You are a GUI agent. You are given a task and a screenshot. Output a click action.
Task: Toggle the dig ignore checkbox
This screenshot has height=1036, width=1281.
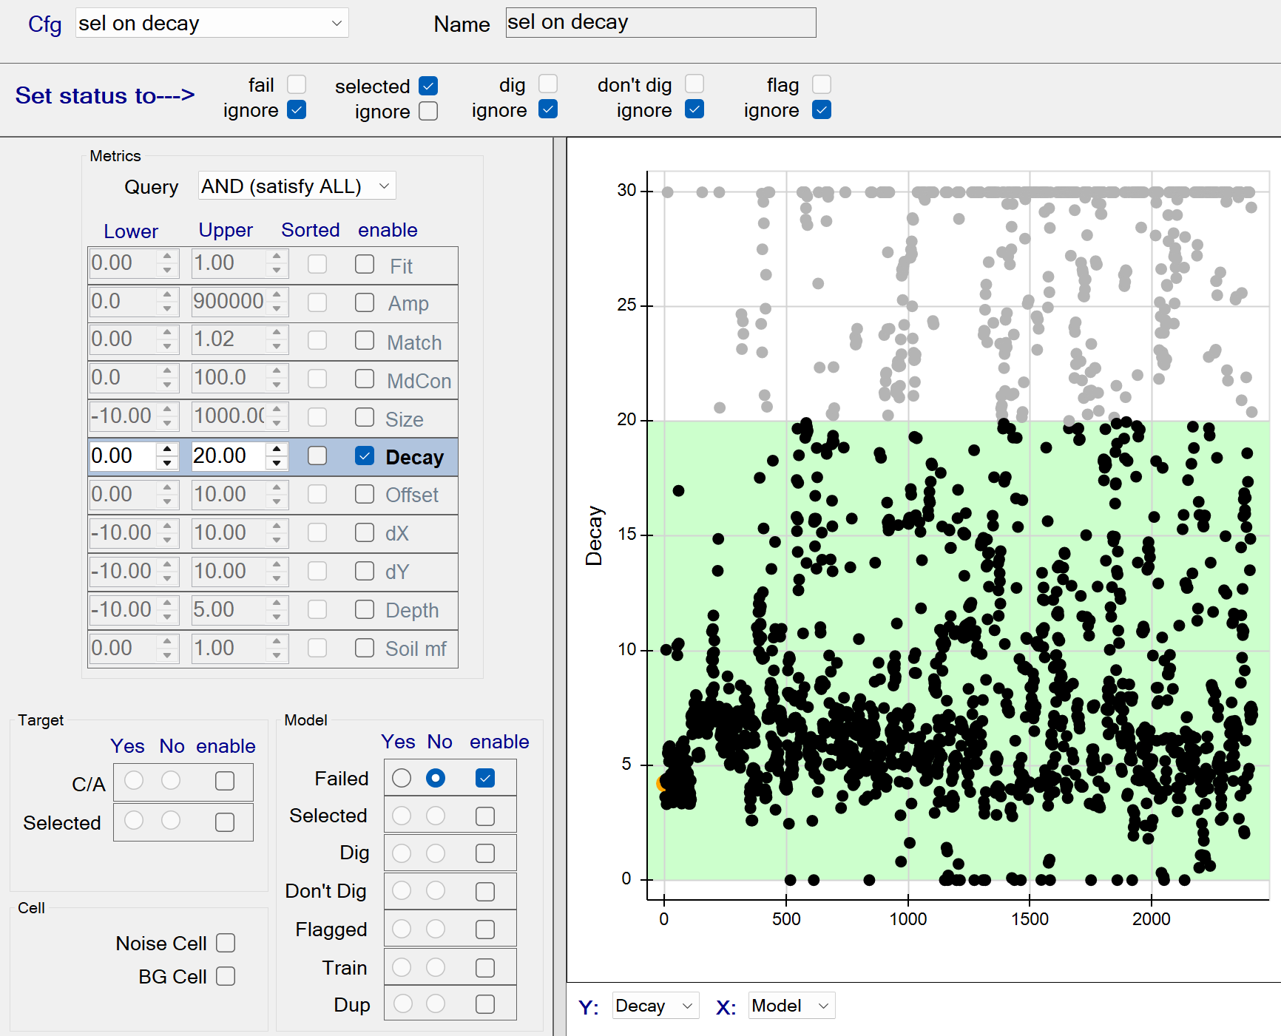(548, 109)
